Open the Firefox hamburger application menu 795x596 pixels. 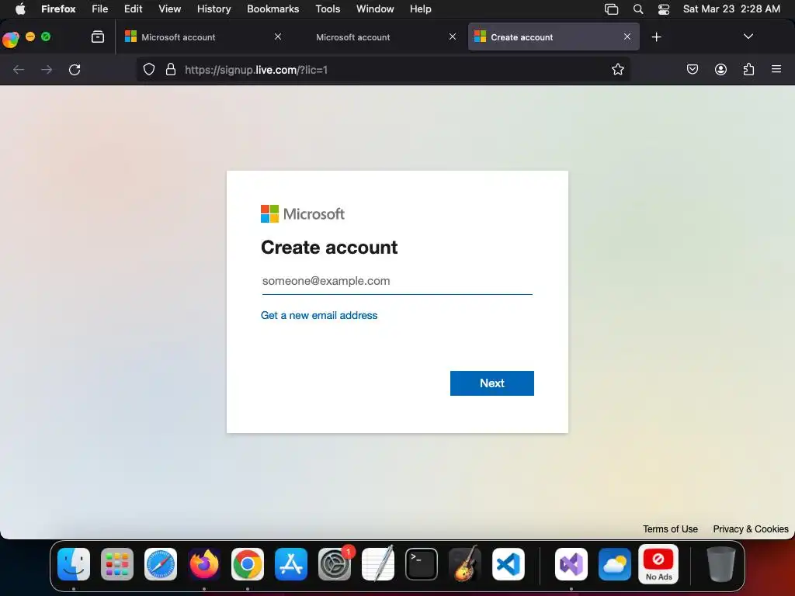(776, 69)
